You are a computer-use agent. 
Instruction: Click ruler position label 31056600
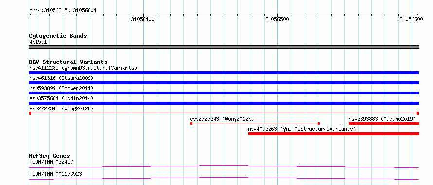pyautogui.click(x=411, y=19)
